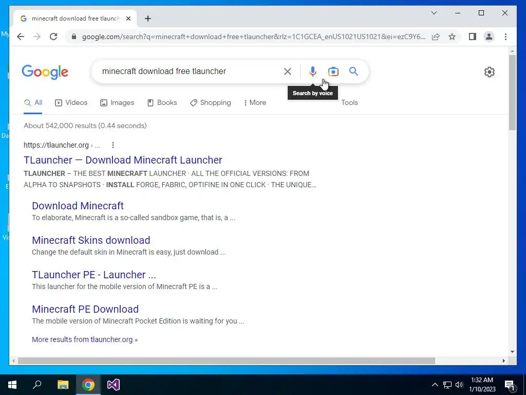Click the About 542,000 results text
526x395 pixels.
click(x=85, y=125)
